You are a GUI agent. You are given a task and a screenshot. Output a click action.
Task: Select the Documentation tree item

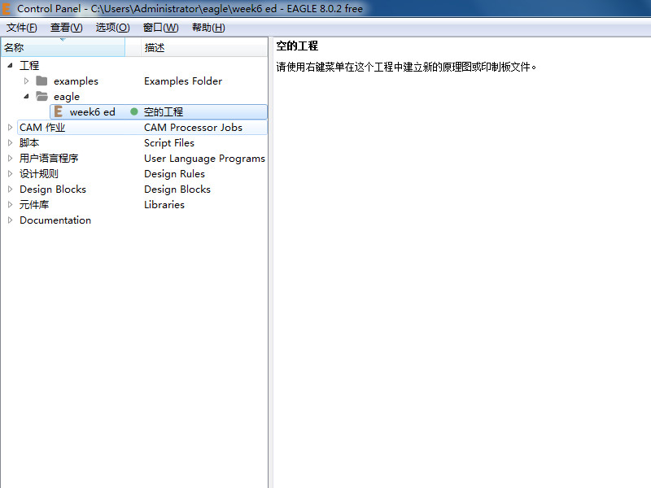(55, 220)
